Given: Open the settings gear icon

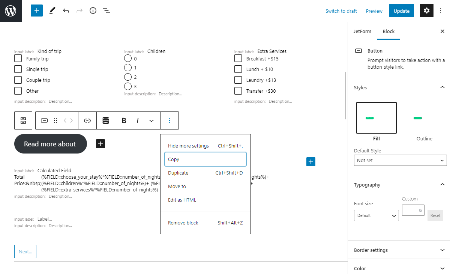Looking at the screenshot, I should 426,11.
